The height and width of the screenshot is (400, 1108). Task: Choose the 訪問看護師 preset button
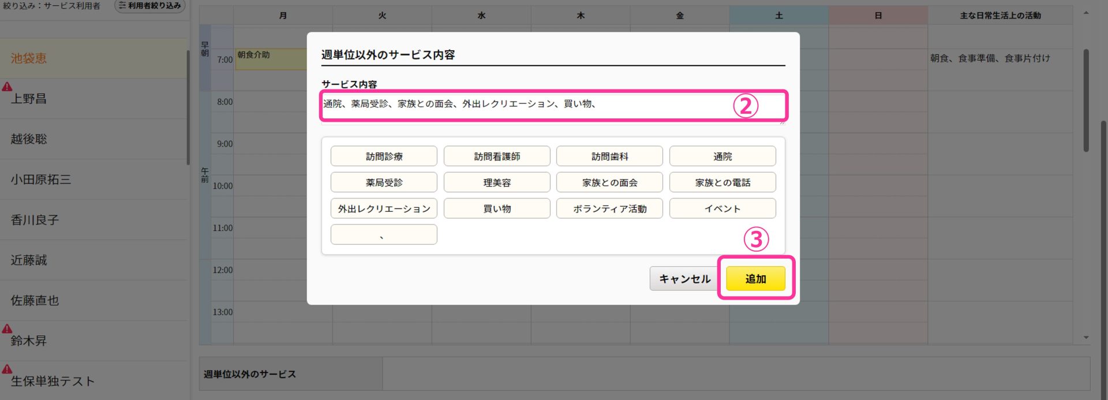497,156
